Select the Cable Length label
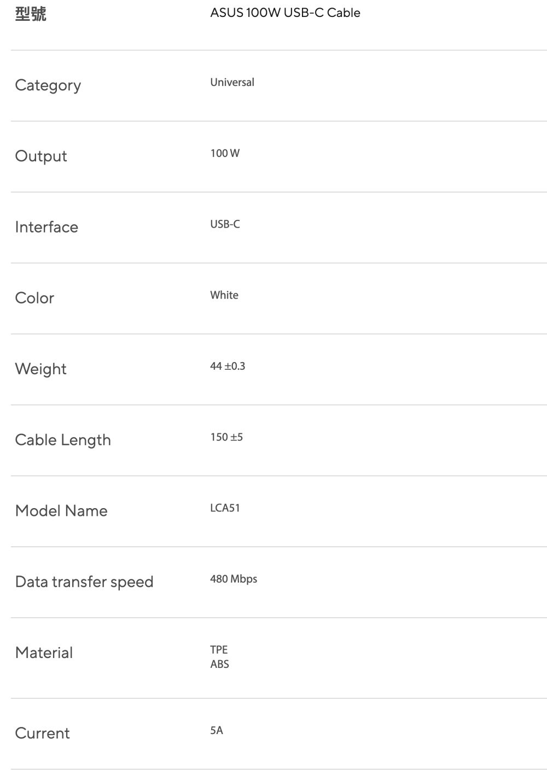 [x=63, y=440]
